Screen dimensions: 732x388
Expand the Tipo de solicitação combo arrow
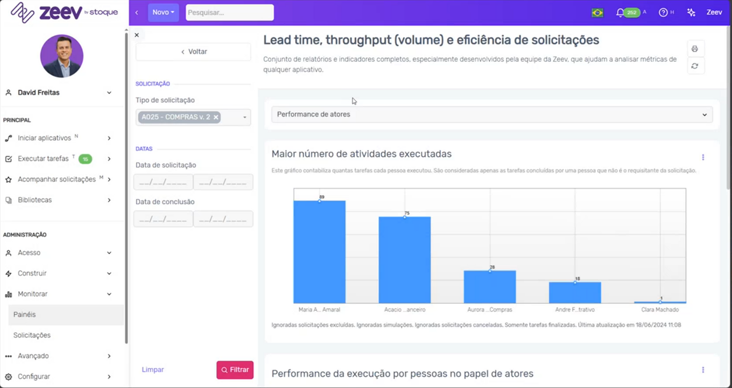click(244, 118)
